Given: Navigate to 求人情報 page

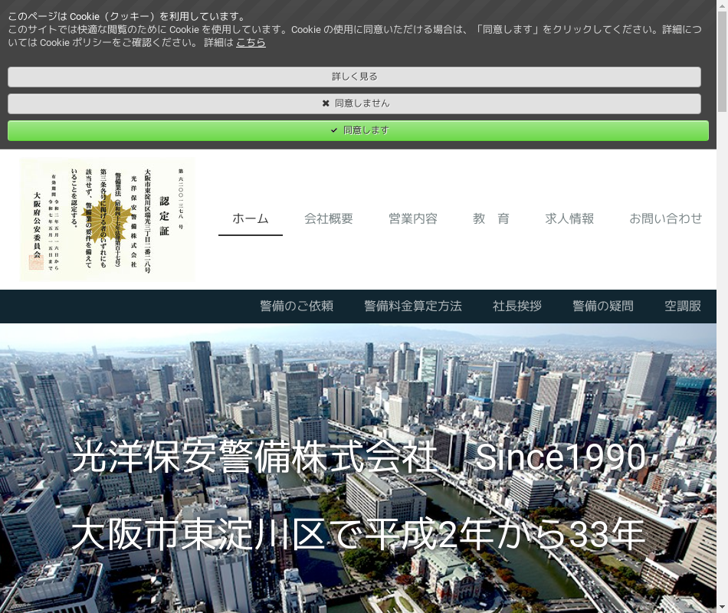Looking at the screenshot, I should tap(569, 218).
